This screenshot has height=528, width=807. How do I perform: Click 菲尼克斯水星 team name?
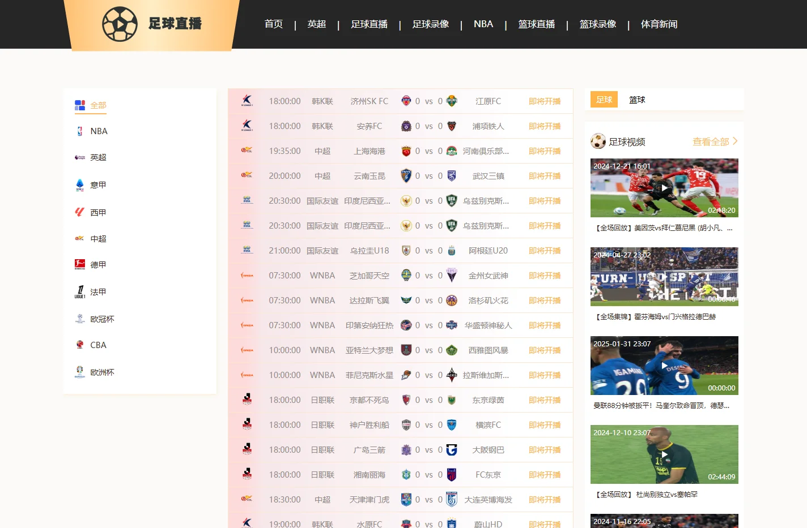[369, 375]
